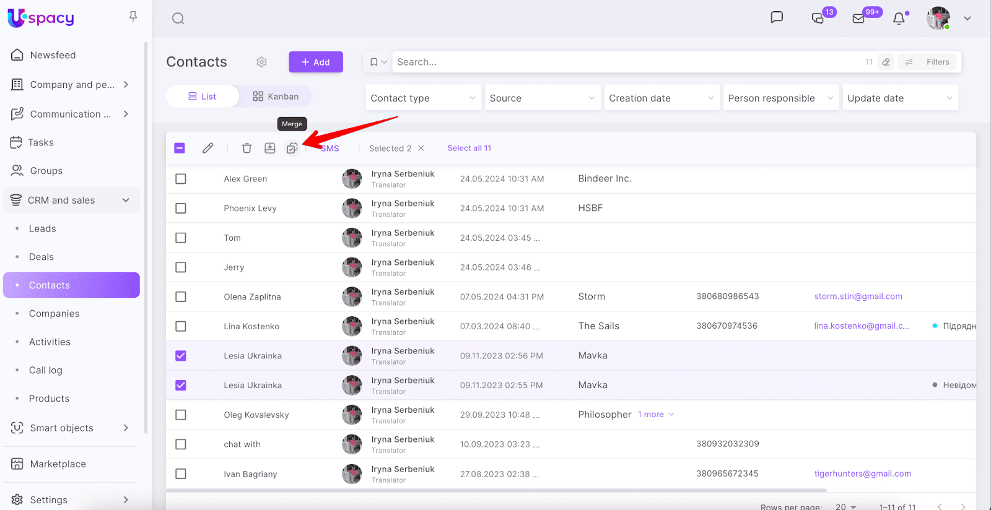Image resolution: width=991 pixels, height=510 pixels.
Task: Open Deals in the sidebar
Action: [41, 257]
